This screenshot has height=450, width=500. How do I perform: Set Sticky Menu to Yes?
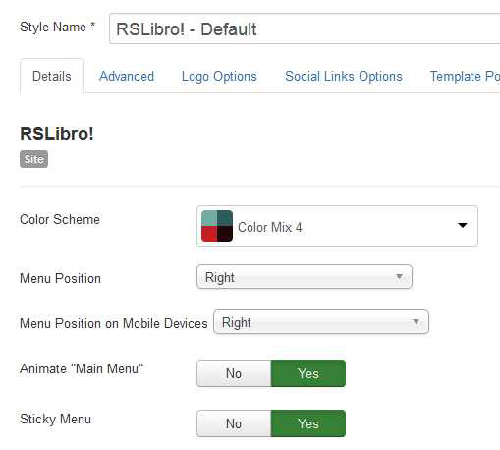point(308,423)
